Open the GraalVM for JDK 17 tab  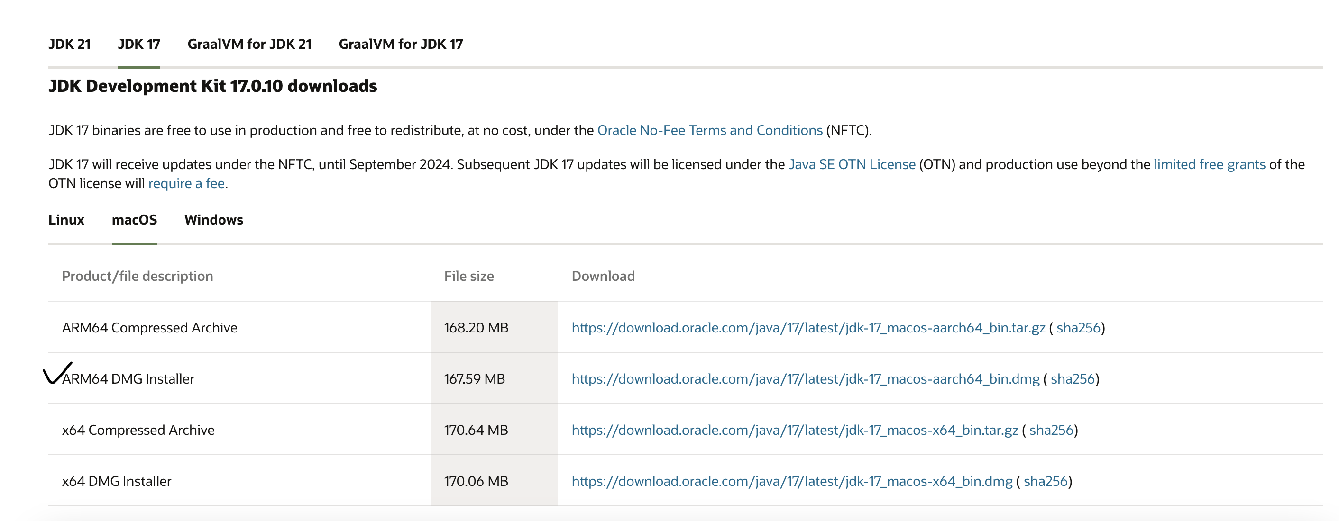[x=400, y=44]
